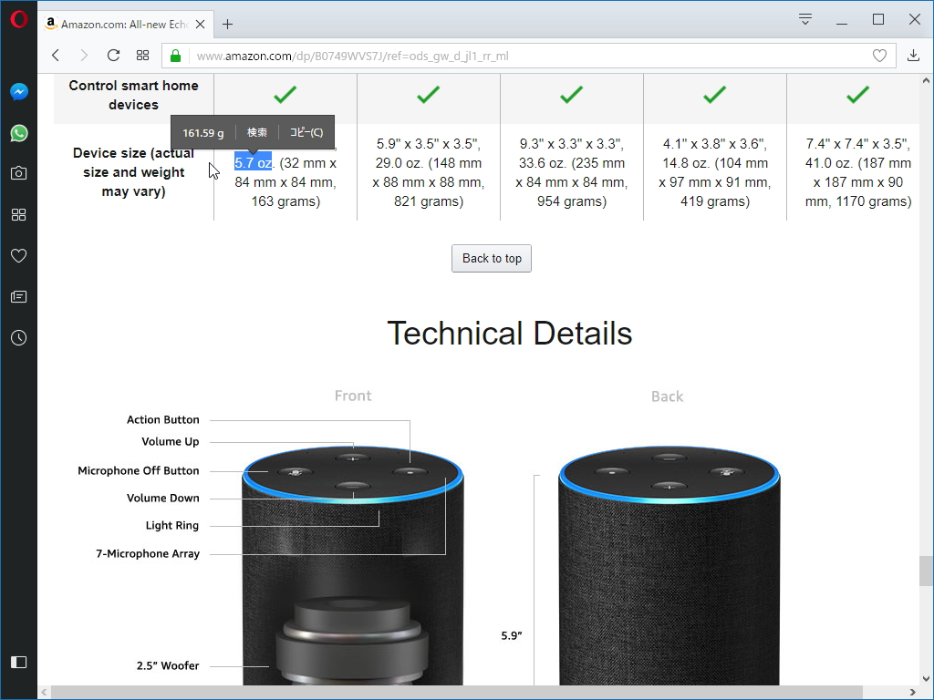This screenshot has height=700, width=934.
Task: Click the Back view label
Action: click(x=667, y=396)
